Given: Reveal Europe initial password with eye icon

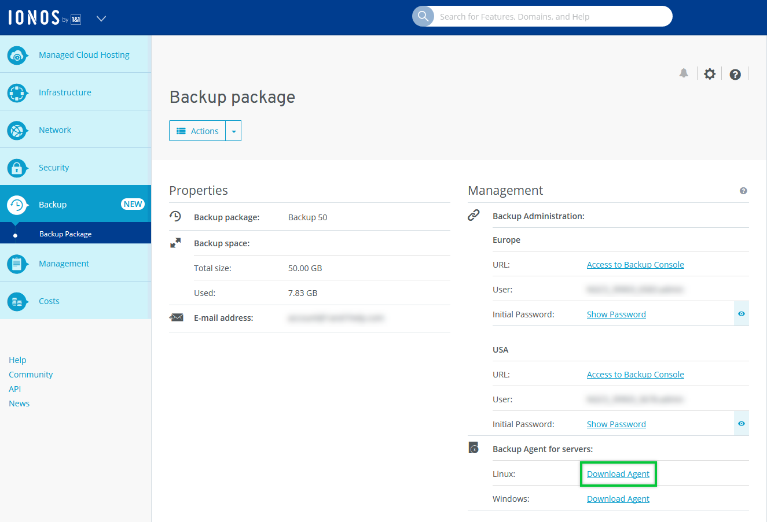Looking at the screenshot, I should point(742,314).
